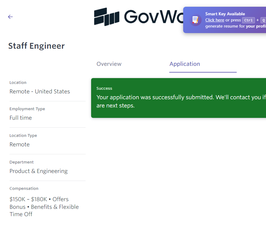The height and width of the screenshot is (248, 266).
Task: Click the Smart Key resume icon
Action: click(195, 20)
